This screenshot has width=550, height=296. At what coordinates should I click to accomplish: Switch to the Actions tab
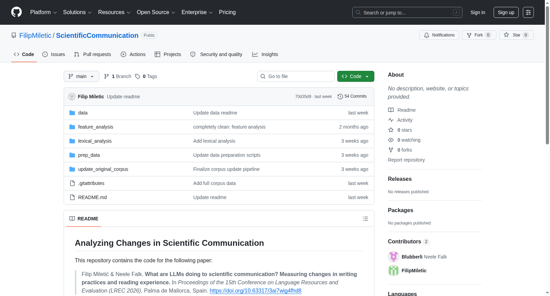[x=133, y=54]
